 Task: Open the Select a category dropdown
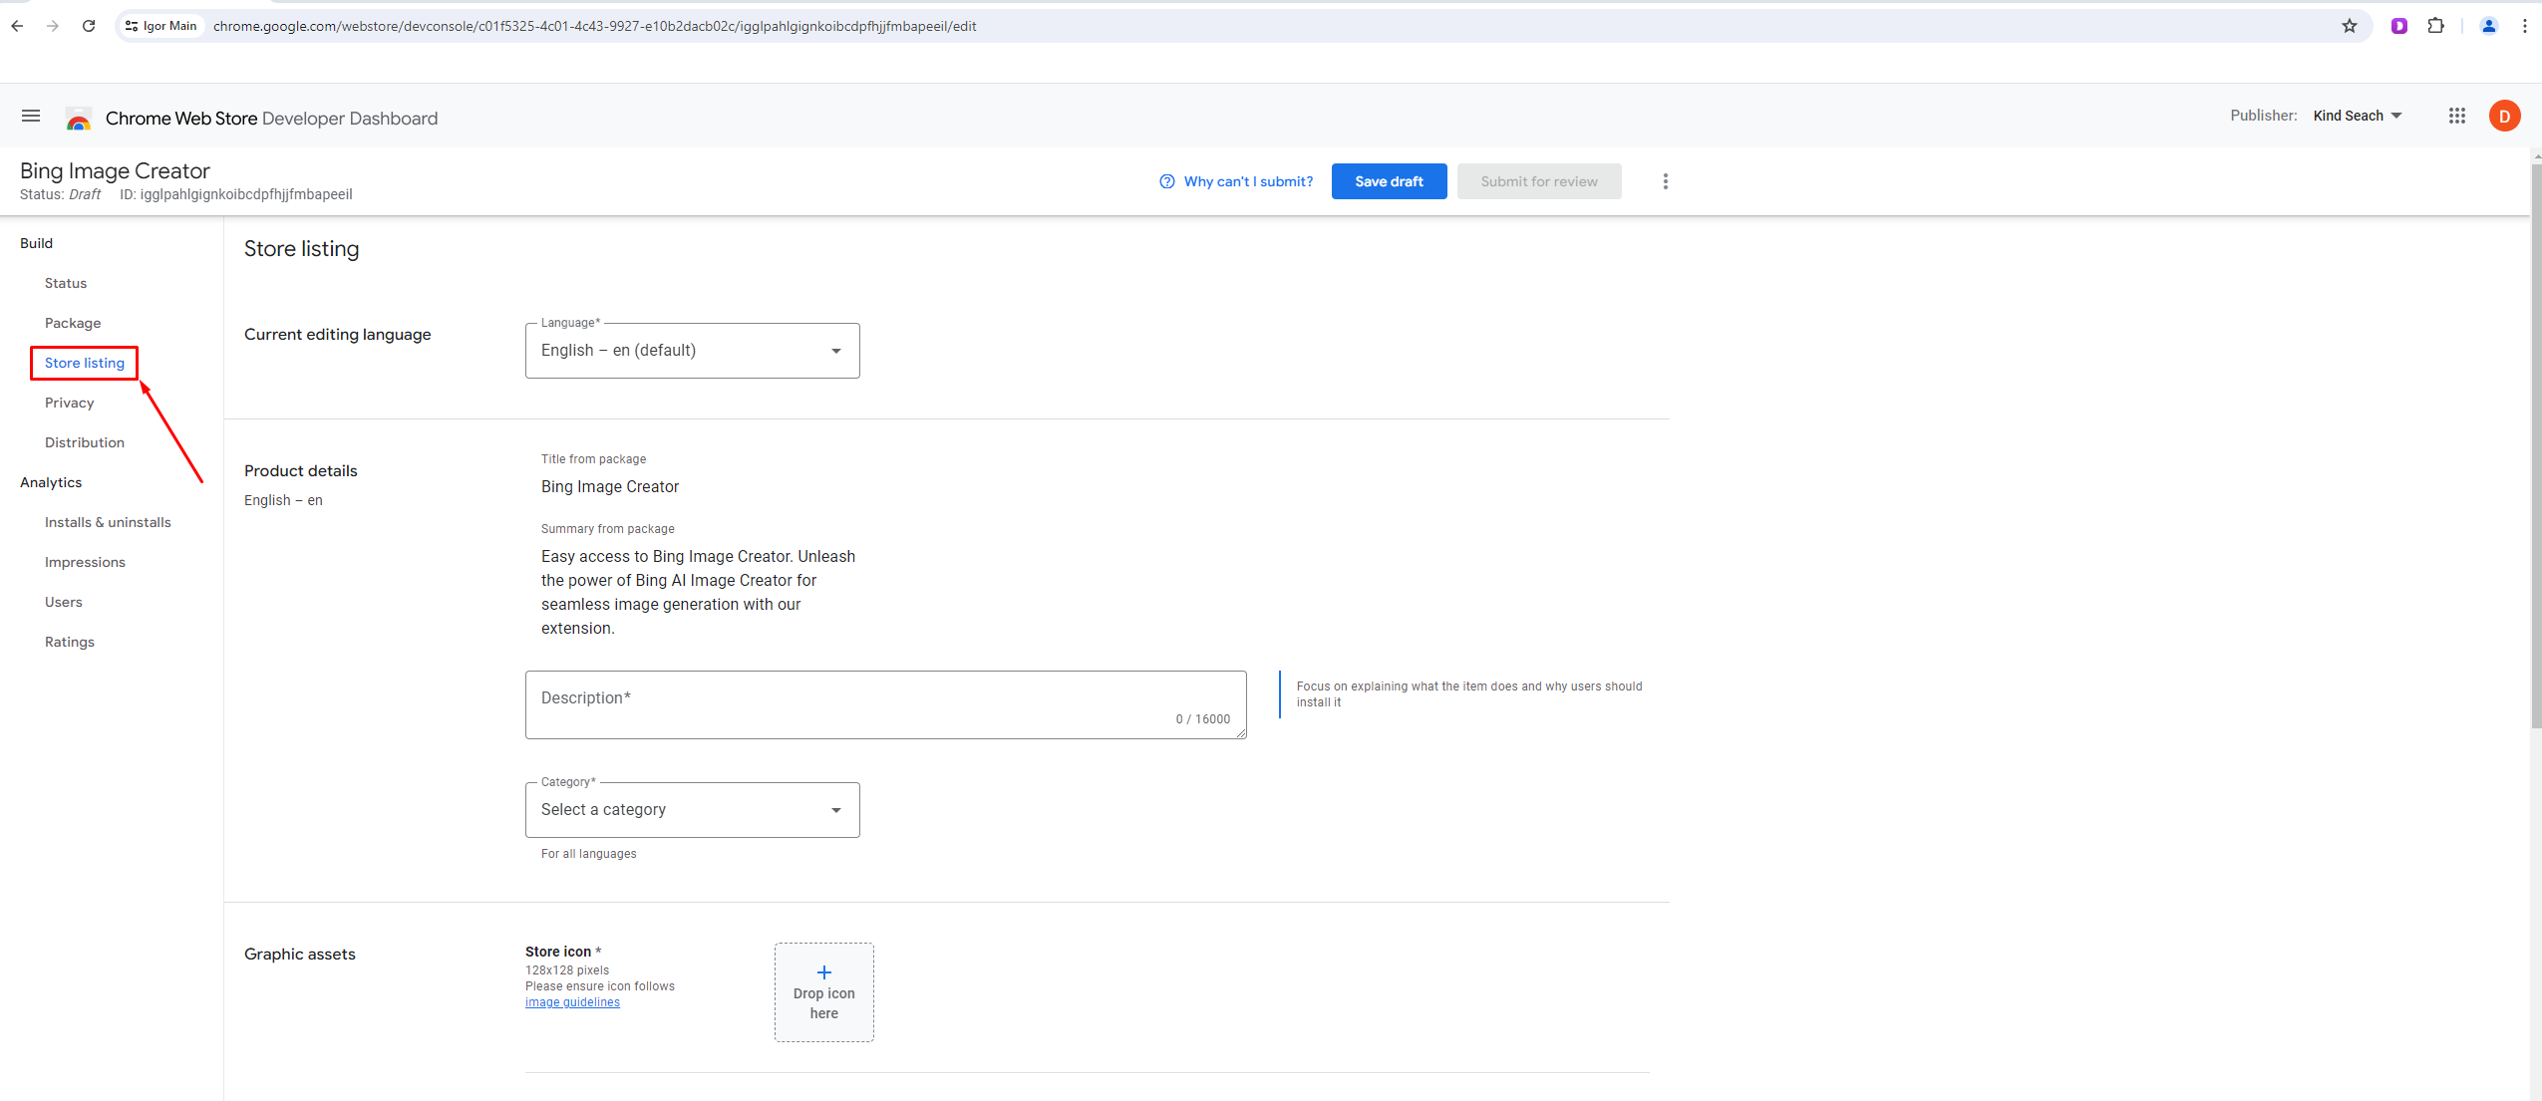[692, 810]
